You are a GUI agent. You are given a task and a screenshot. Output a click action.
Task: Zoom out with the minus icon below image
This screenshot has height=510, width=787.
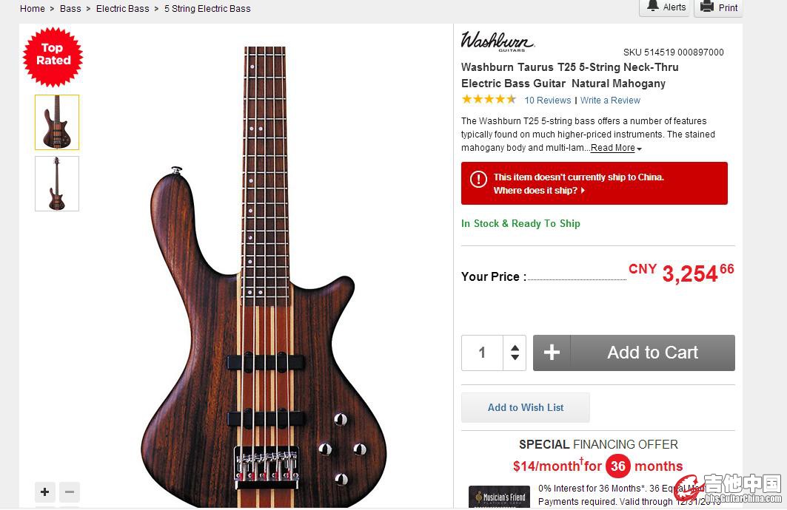[70, 492]
